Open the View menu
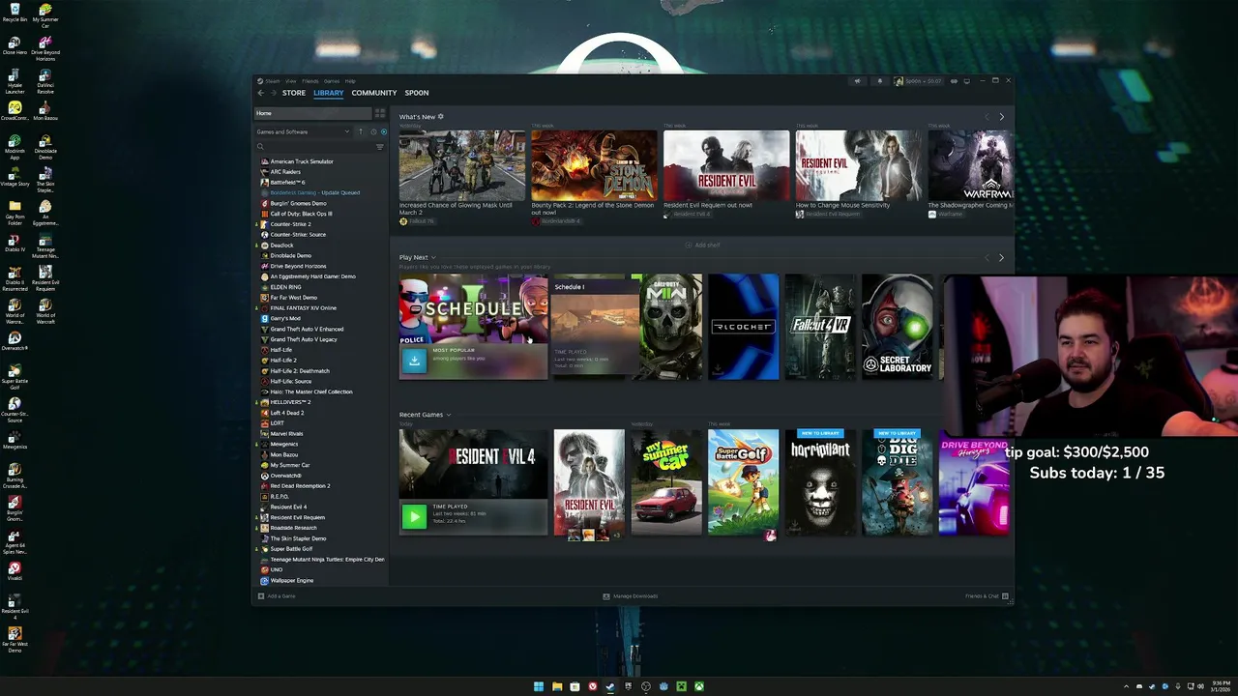This screenshot has height=696, width=1238. 290,81
